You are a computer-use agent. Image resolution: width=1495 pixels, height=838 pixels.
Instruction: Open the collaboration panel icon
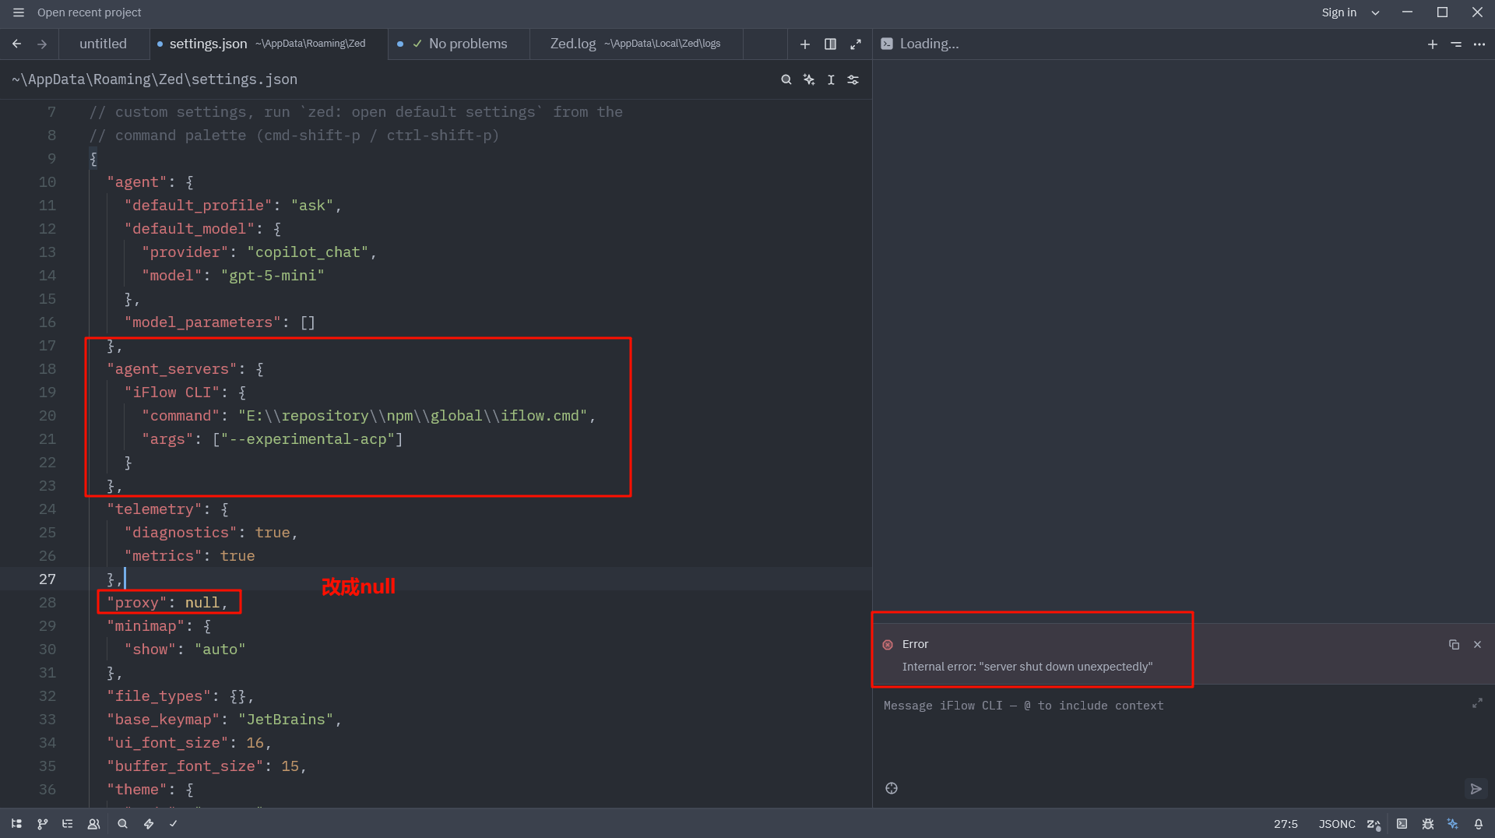[x=93, y=823]
